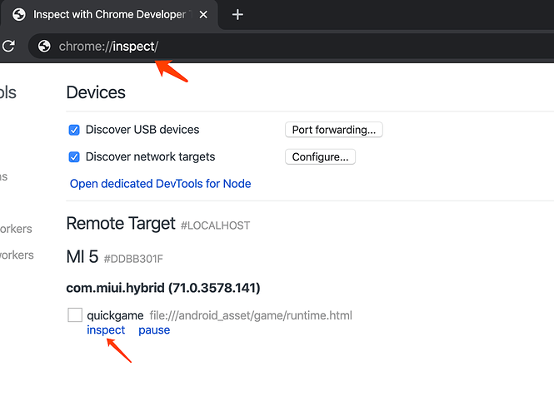
Task: Click the globe favicon on the browser tab
Action: tap(19, 15)
